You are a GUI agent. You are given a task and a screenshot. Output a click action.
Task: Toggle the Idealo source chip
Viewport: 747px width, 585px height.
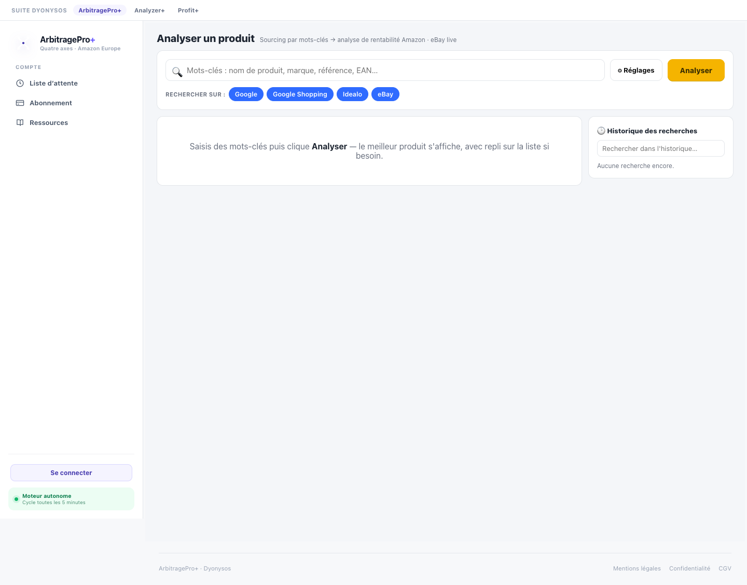click(x=352, y=94)
